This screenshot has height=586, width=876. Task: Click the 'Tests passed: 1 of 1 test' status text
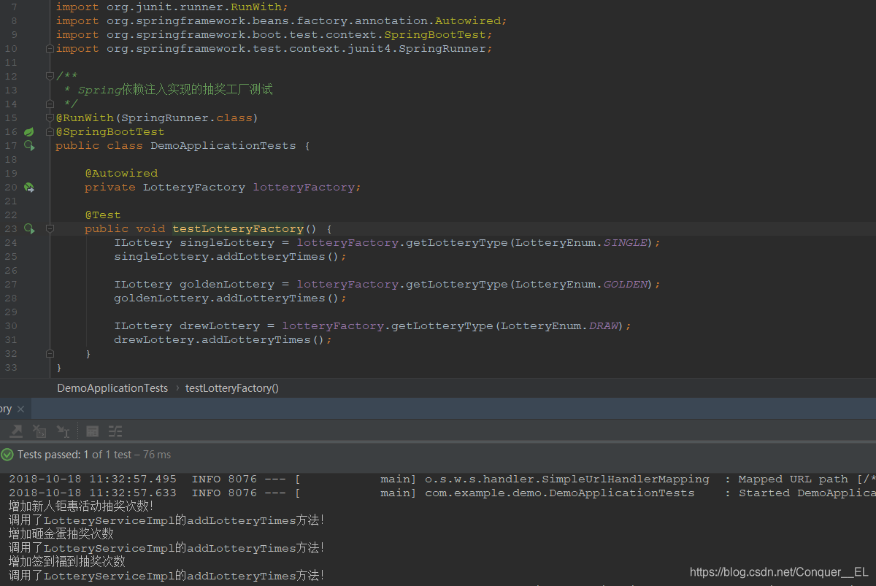point(74,455)
